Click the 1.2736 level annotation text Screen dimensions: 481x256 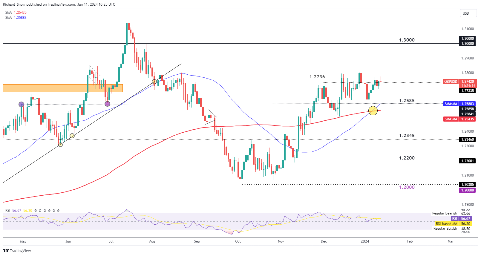point(317,77)
